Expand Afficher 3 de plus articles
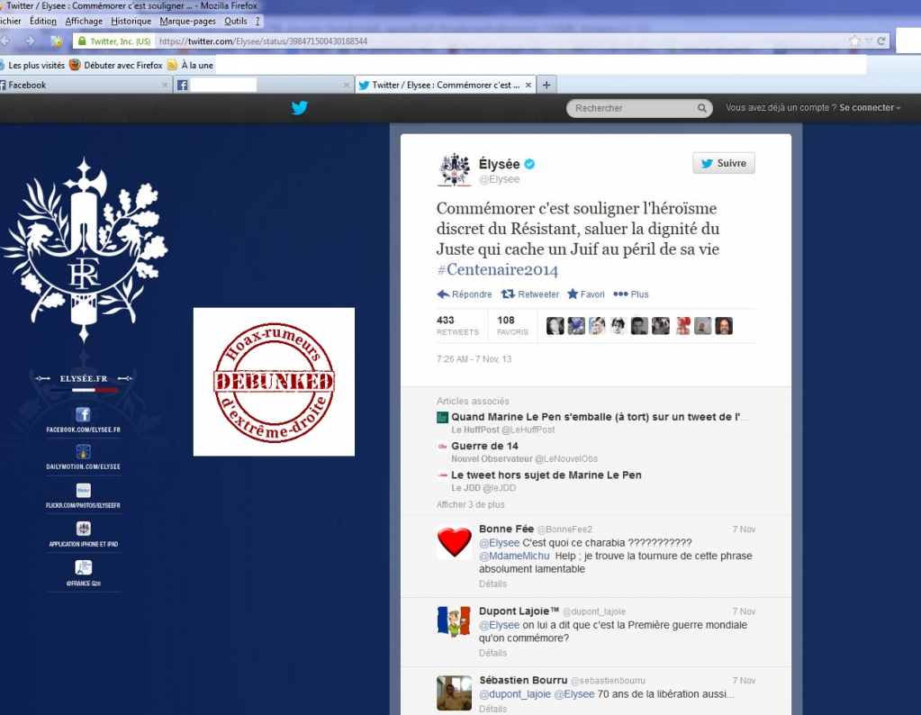 click(471, 504)
